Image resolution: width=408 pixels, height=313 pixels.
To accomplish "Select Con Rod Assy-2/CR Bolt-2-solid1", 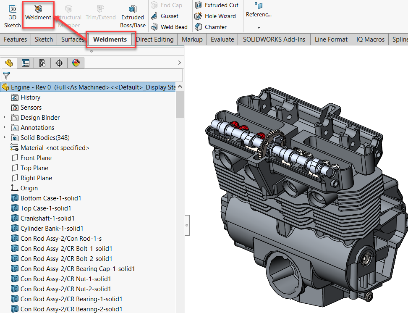I will coord(61,258).
